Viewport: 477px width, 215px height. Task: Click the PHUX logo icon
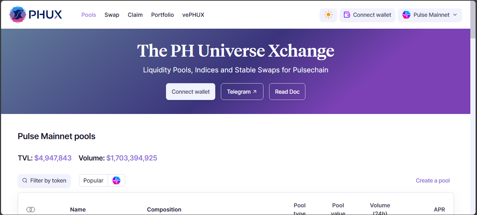point(18,15)
